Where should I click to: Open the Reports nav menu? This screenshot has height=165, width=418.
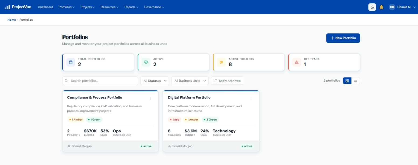coord(131,7)
